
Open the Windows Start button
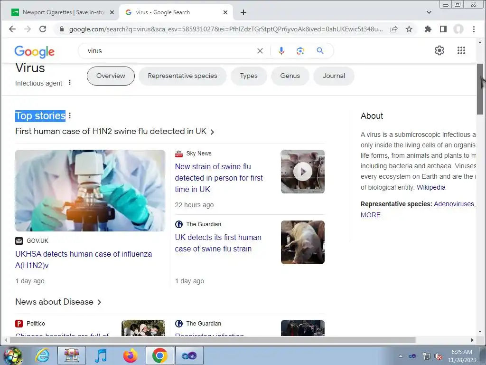click(12, 355)
